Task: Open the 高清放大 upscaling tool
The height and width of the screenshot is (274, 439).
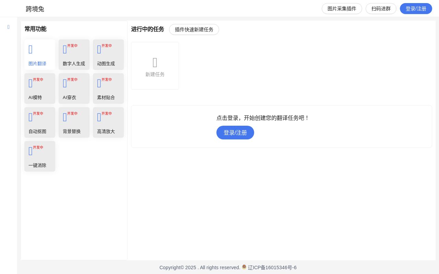Action: (x=108, y=122)
